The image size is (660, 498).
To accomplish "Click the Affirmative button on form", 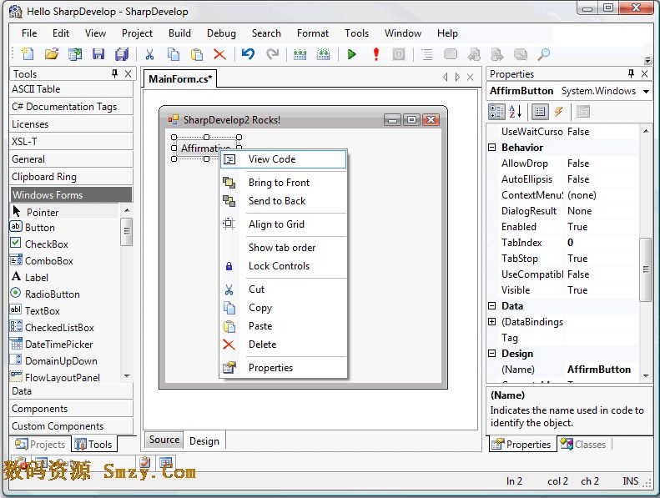I will [199, 148].
